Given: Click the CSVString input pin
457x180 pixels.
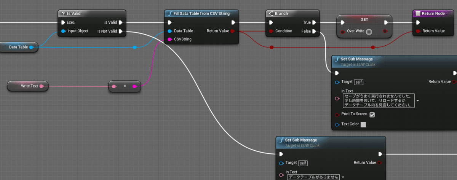Looking at the screenshot, I should click(x=170, y=39).
